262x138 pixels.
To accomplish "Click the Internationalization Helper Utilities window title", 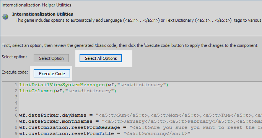I will tap(36, 5).
